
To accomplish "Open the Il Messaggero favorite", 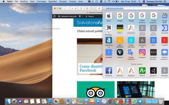I will [x=109, y=28].
